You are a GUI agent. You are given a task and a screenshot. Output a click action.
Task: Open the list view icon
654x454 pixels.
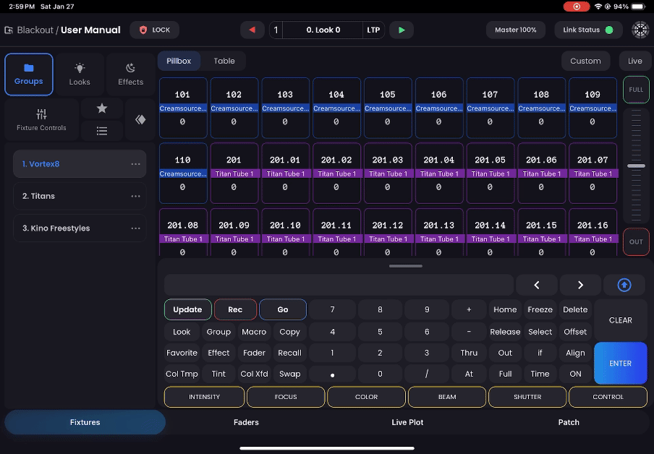click(x=101, y=131)
